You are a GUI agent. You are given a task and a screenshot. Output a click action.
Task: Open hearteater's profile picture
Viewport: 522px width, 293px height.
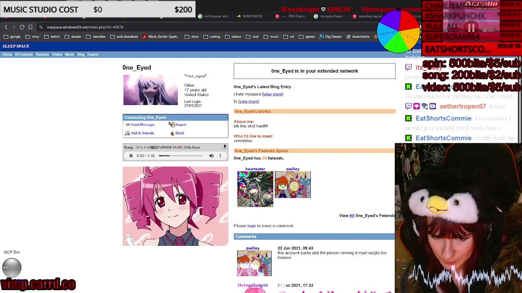pos(255,189)
